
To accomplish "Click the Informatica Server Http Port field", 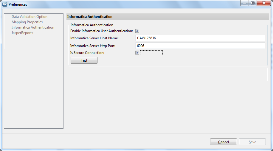I will point(200,46).
